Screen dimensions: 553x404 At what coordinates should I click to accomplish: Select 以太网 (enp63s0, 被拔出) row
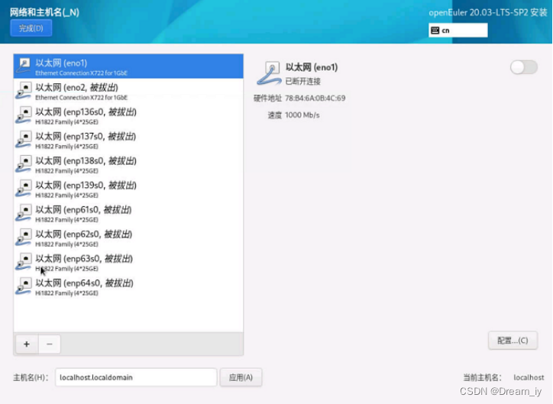(x=128, y=262)
